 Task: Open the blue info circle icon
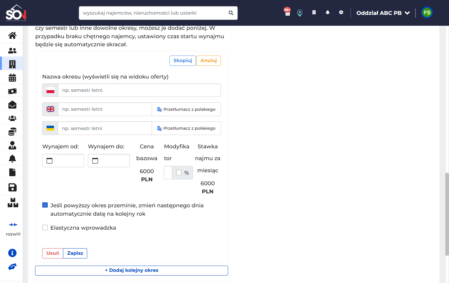12,253
